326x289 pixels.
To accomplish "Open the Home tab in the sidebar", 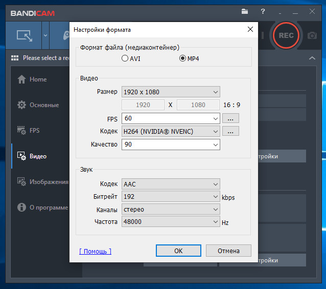I will [40, 79].
